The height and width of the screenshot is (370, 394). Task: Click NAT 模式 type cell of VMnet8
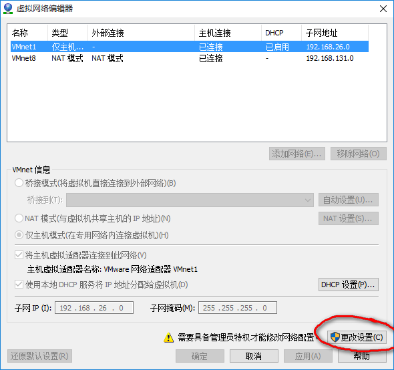tap(67, 58)
